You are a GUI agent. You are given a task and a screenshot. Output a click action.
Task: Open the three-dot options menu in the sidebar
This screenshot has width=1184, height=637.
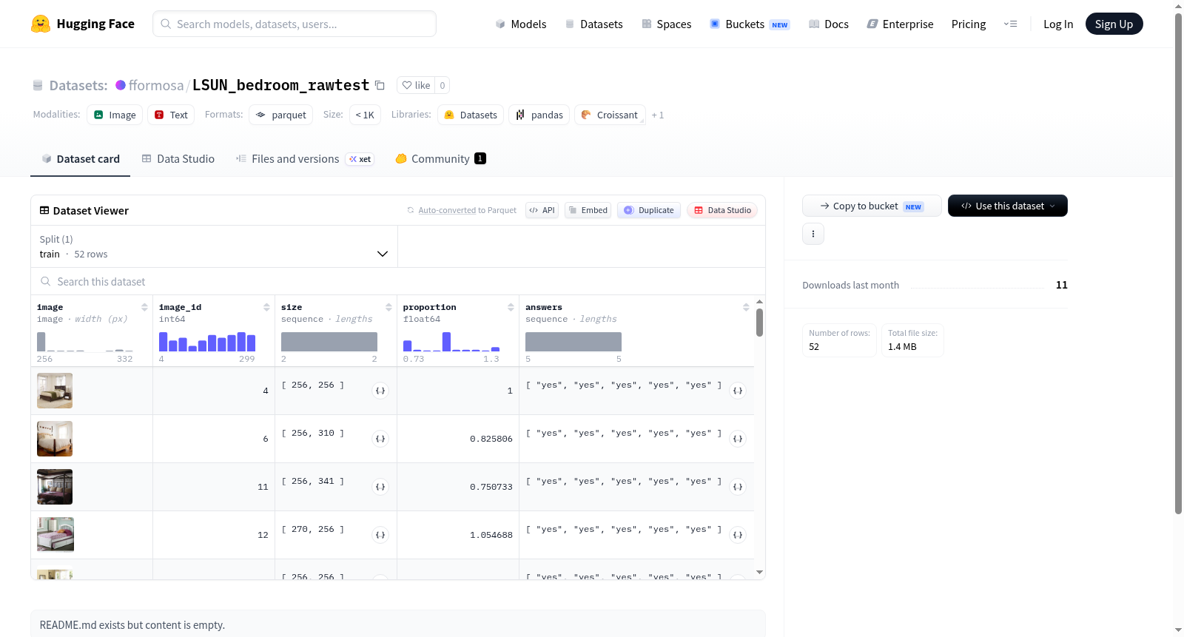813,234
